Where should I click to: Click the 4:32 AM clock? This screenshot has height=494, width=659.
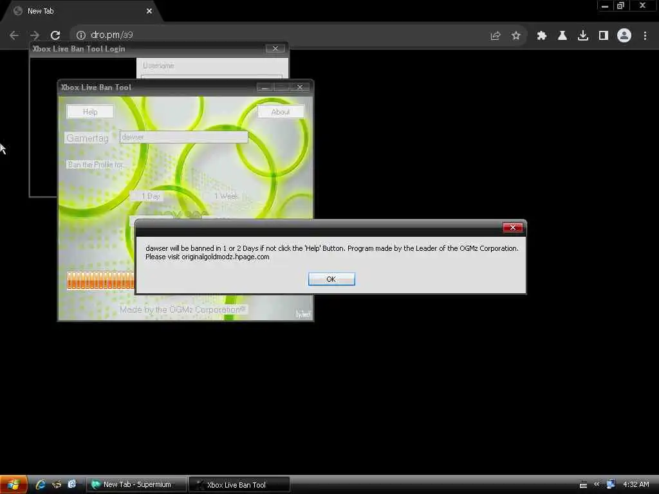[636, 485]
